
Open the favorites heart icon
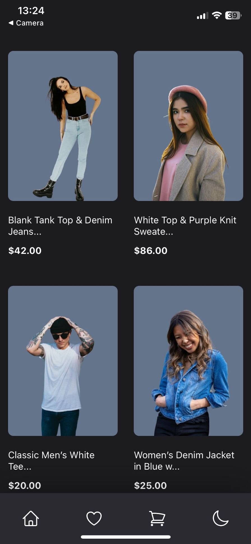click(94, 518)
